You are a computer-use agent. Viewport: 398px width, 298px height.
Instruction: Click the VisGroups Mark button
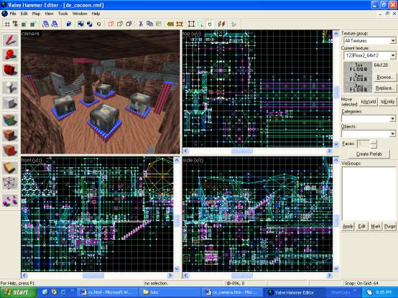coord(376,226)
